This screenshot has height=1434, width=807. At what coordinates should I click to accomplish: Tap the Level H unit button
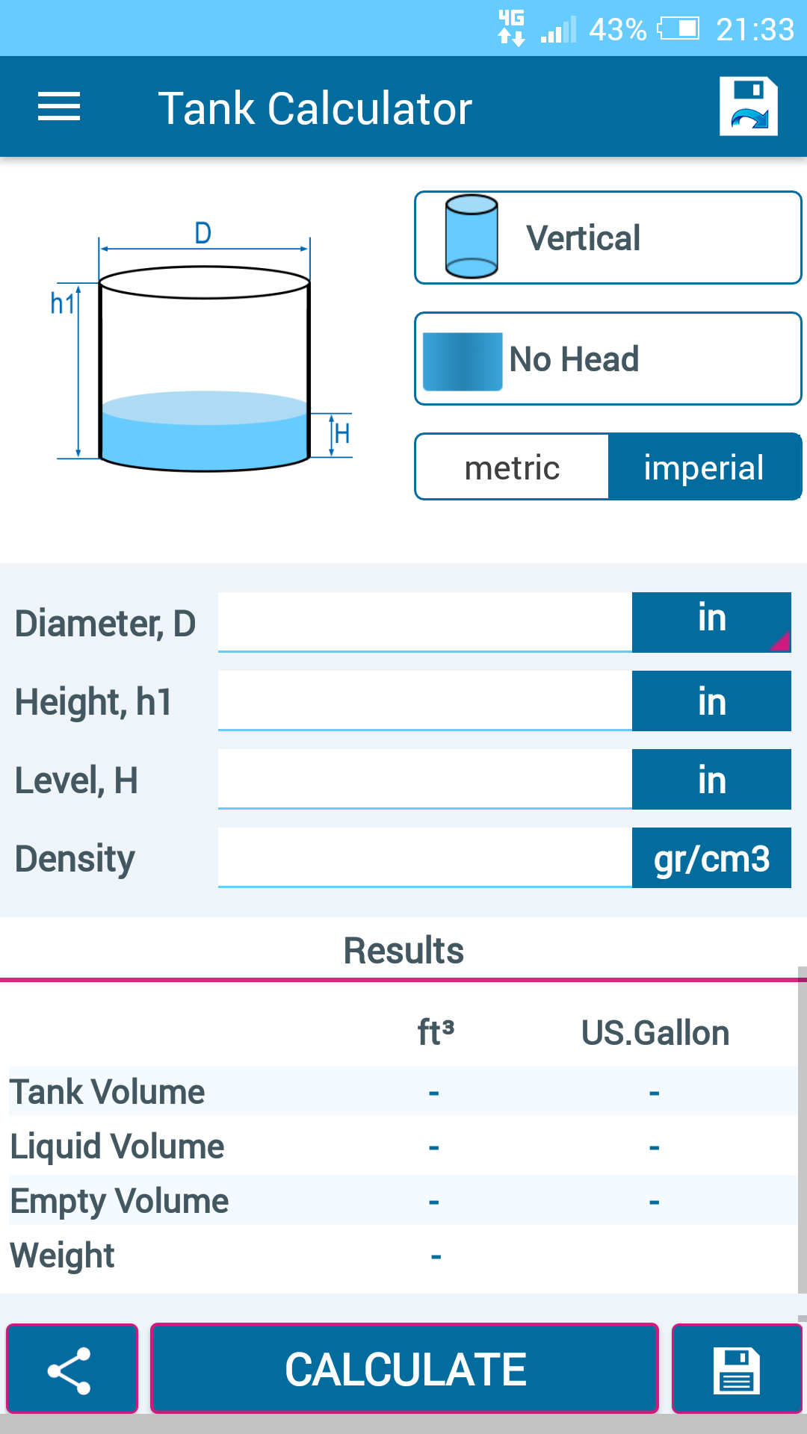pos(711,780)
